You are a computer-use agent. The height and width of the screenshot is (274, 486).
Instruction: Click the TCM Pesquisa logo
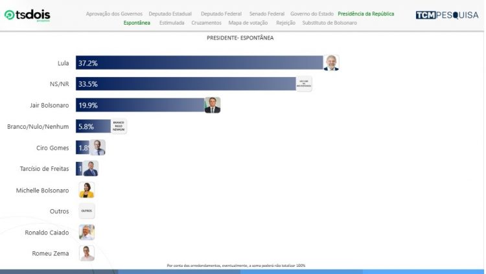[x=446, y=15]
